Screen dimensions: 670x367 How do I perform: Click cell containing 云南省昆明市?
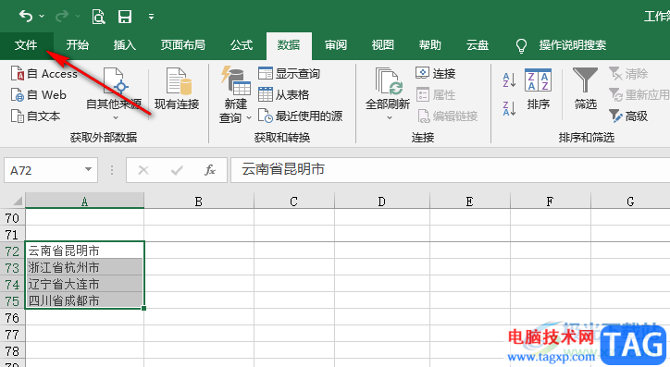(84, 251)
